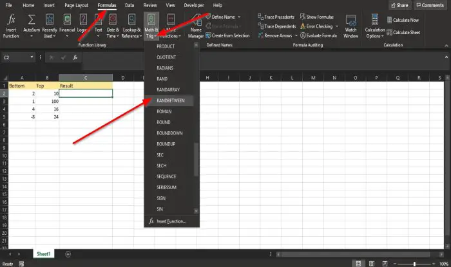Open the Define Name dropdown arrow
Screen dimensions: 451x267
239,17
